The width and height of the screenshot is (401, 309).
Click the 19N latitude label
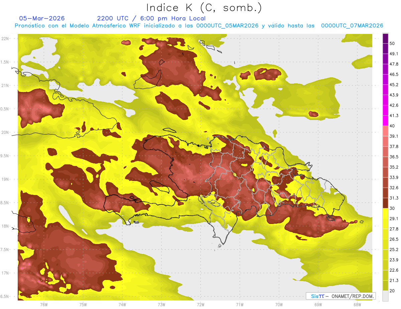click(x=5, y=179)
